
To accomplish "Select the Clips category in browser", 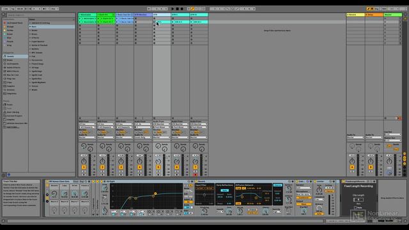I will coord(15,82).
